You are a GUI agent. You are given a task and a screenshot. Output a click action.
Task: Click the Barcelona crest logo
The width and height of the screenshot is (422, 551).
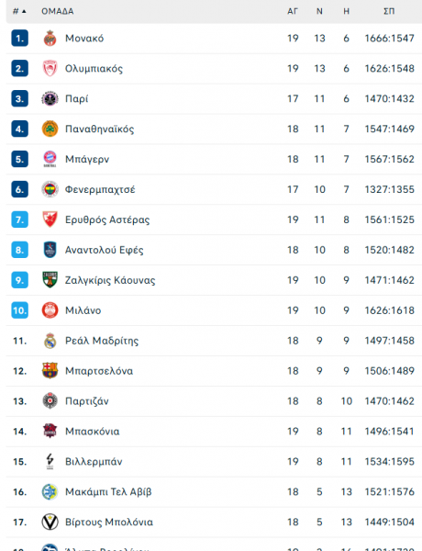coord(50,370)
